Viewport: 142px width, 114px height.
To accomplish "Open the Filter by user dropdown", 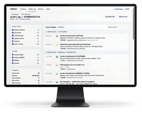I will 123,17.
